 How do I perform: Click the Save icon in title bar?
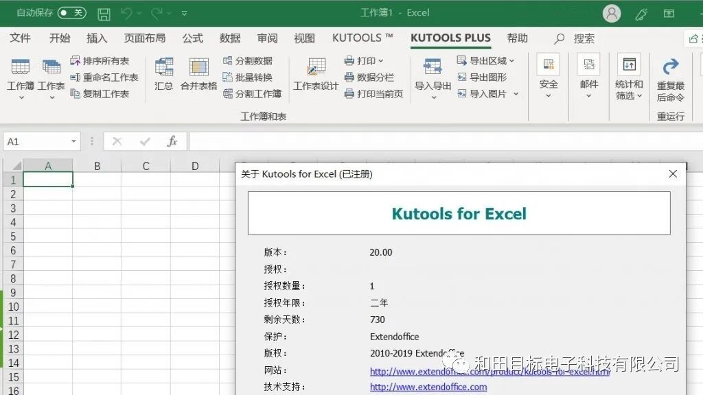pyautogui.click(x=104, y=14)
